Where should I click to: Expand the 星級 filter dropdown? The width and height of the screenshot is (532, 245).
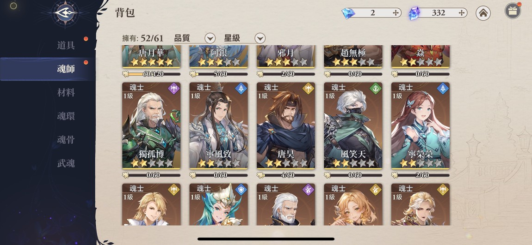coord(260,38)
